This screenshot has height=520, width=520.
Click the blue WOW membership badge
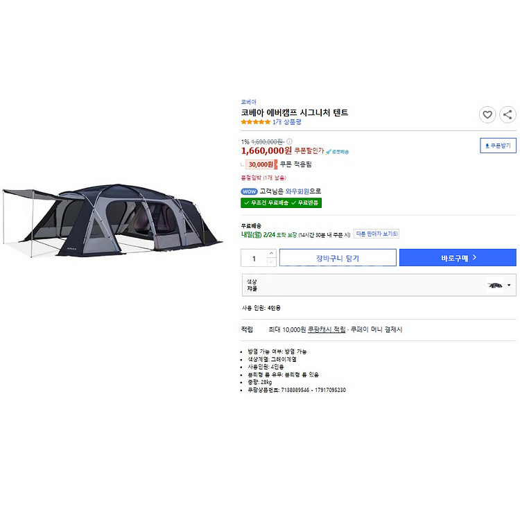(x=249, y=191)
